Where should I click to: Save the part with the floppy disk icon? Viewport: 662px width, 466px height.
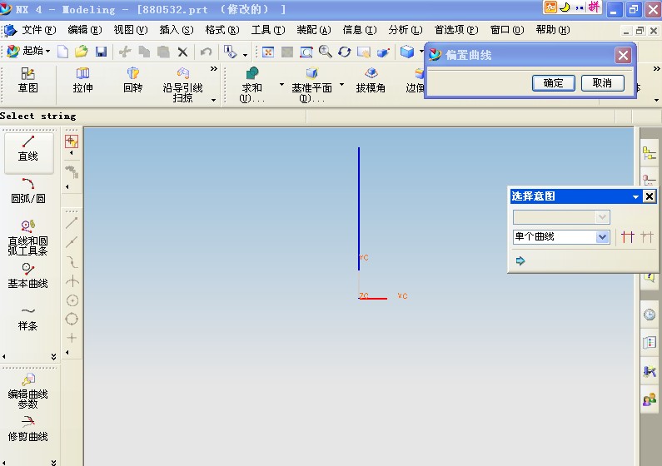pyautogui.click(x=101, y=52)
